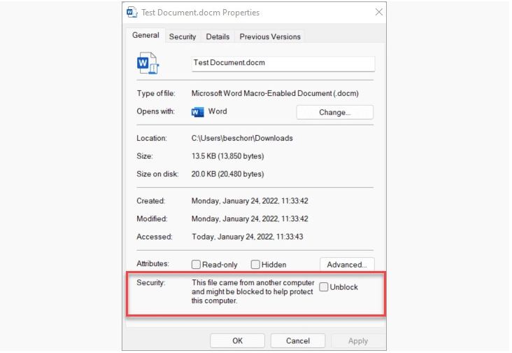
Task: Click the Word app icon beside Opens with
Action: [x=197, y=112]
